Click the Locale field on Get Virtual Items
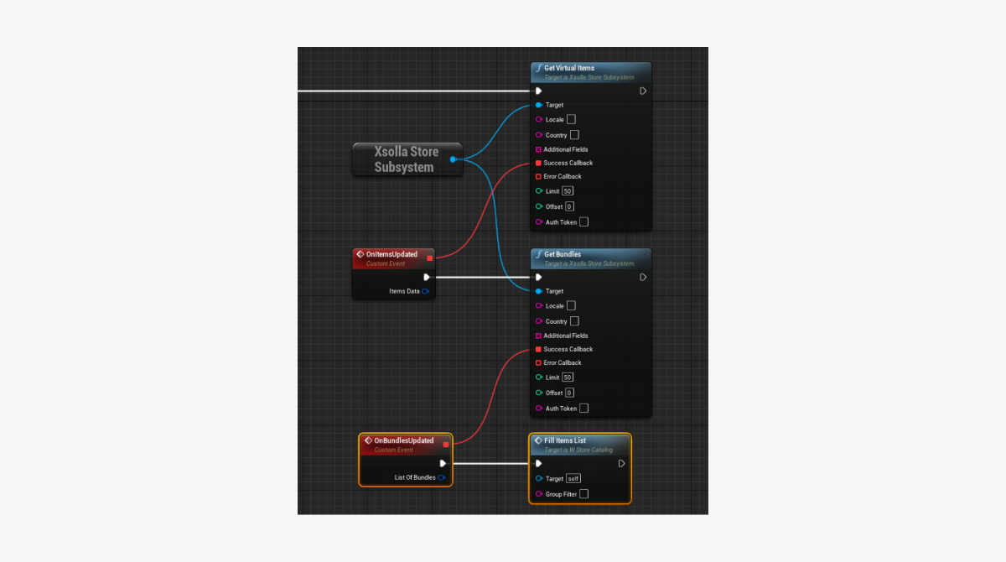Screen dimensions: 1006x562 point(571,119)
